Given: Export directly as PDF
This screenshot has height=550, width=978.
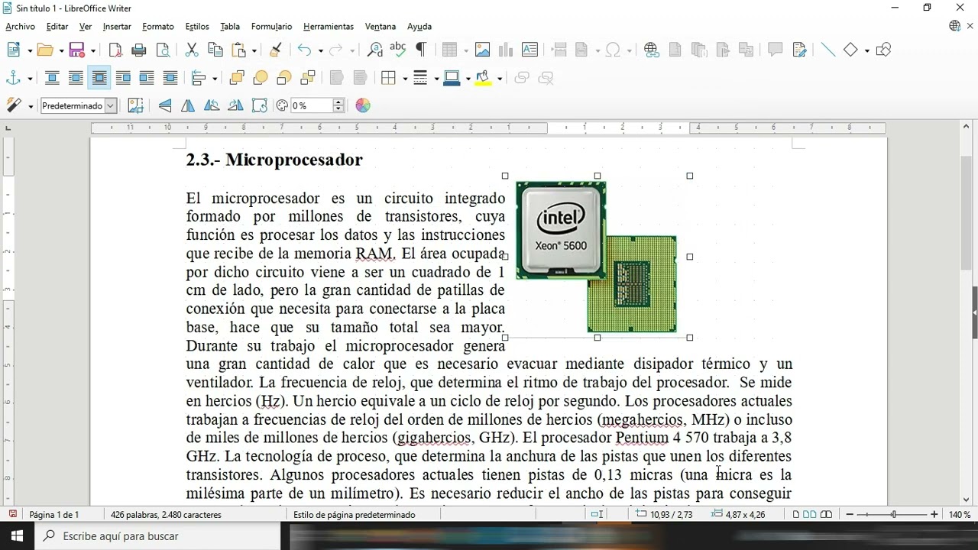Looking at the screenshot, I should [x=115, y=50].
